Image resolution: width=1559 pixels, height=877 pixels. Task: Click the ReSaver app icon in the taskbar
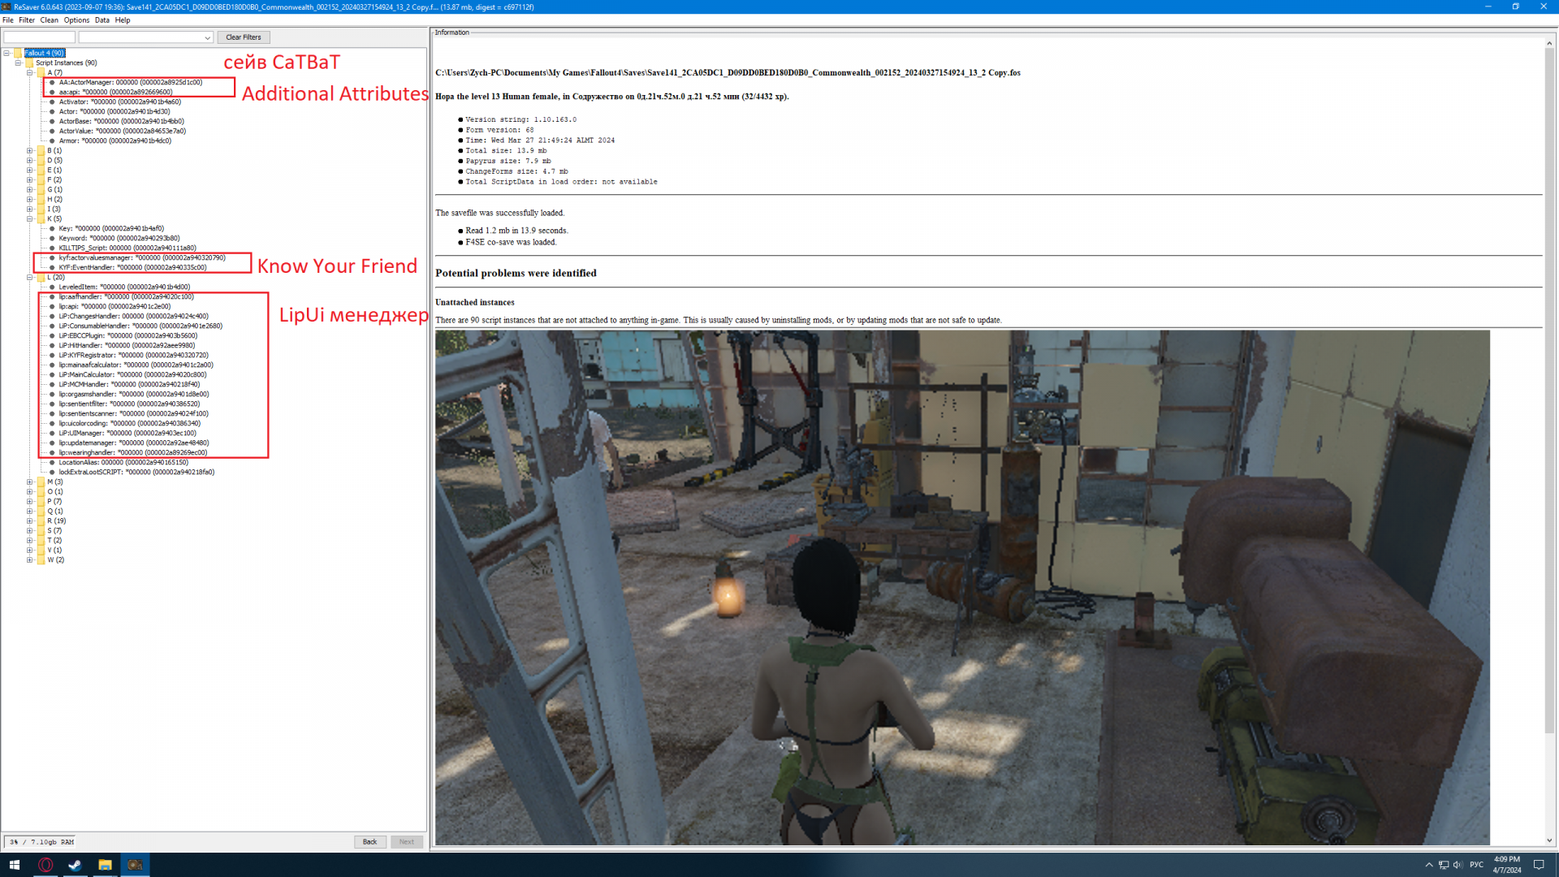coord(135,865)
